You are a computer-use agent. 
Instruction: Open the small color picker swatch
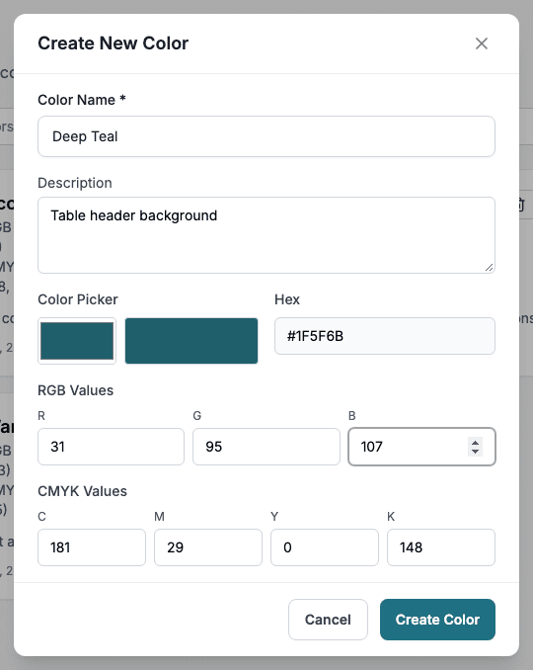tap(77, 341)
